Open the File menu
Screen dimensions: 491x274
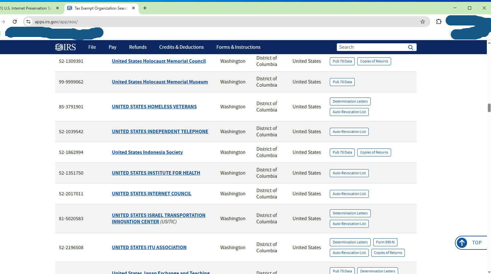tap(92, 47)
